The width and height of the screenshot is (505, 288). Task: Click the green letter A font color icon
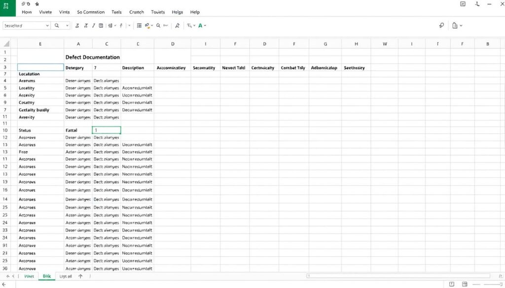200,26
